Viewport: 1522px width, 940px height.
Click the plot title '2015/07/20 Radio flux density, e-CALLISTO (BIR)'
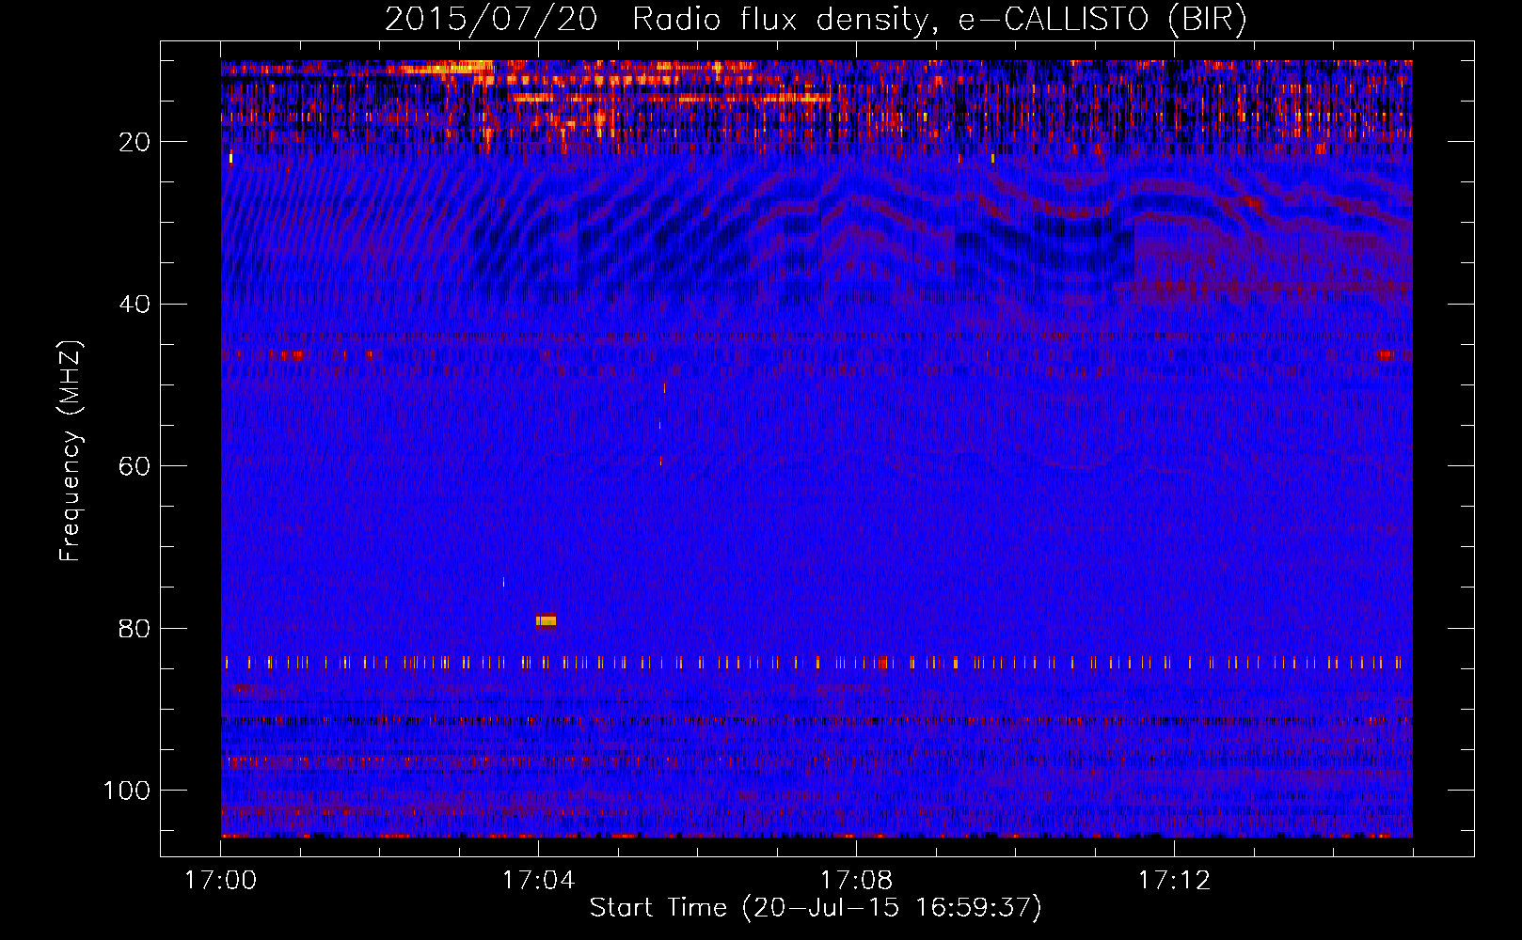(x=816, y=21)
